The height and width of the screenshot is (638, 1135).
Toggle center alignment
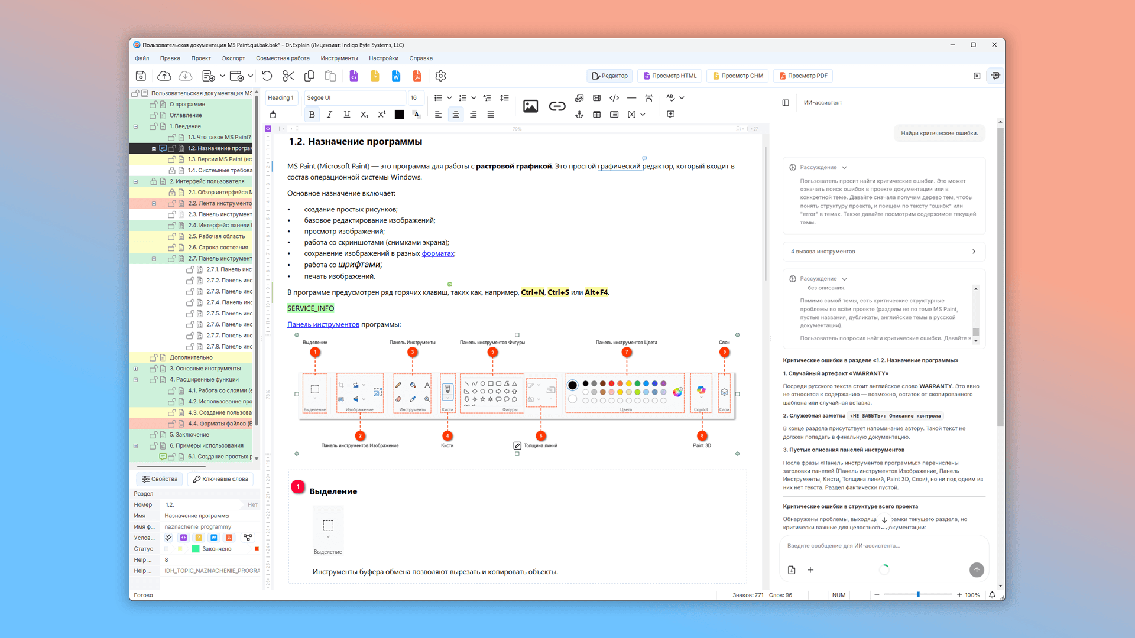456,115
